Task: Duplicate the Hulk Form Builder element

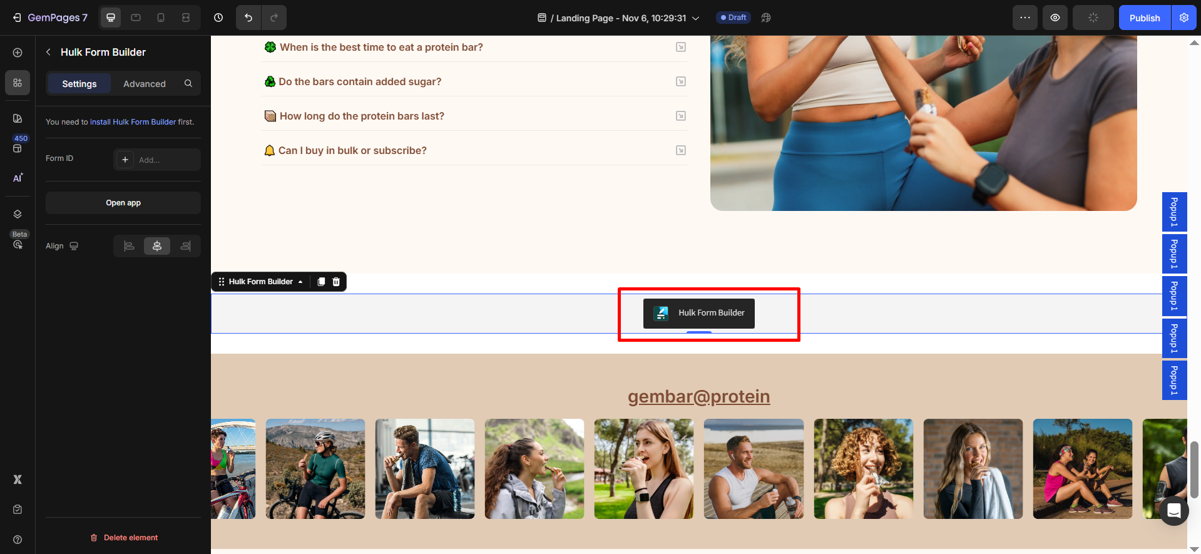Action: pos(321,282)
